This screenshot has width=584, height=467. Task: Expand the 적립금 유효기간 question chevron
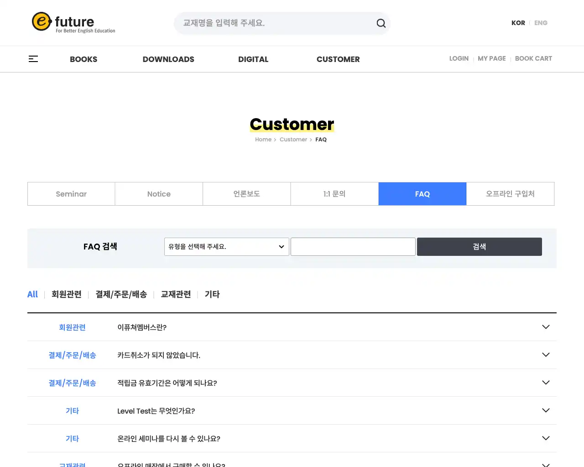pyautogui.click(x=546, y=383)
